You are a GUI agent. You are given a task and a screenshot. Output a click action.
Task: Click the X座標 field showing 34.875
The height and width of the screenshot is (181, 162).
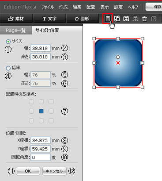point(41,140)
